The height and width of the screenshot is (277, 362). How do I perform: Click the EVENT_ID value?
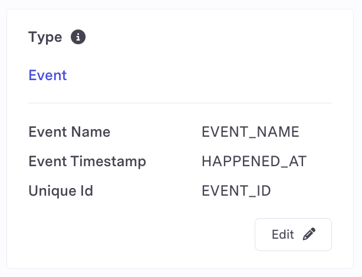coord(236,190)
